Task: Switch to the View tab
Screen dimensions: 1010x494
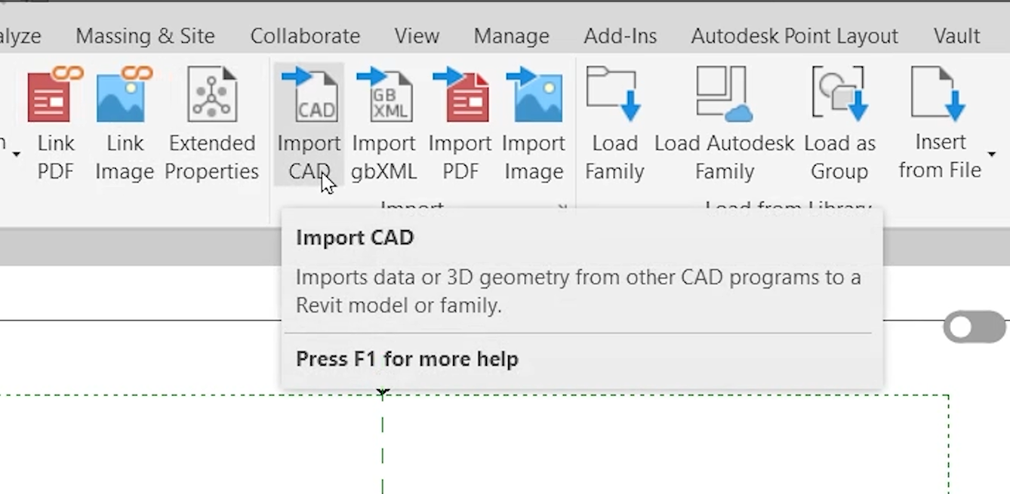Action: pyautogui.click(x=417, y=35)
